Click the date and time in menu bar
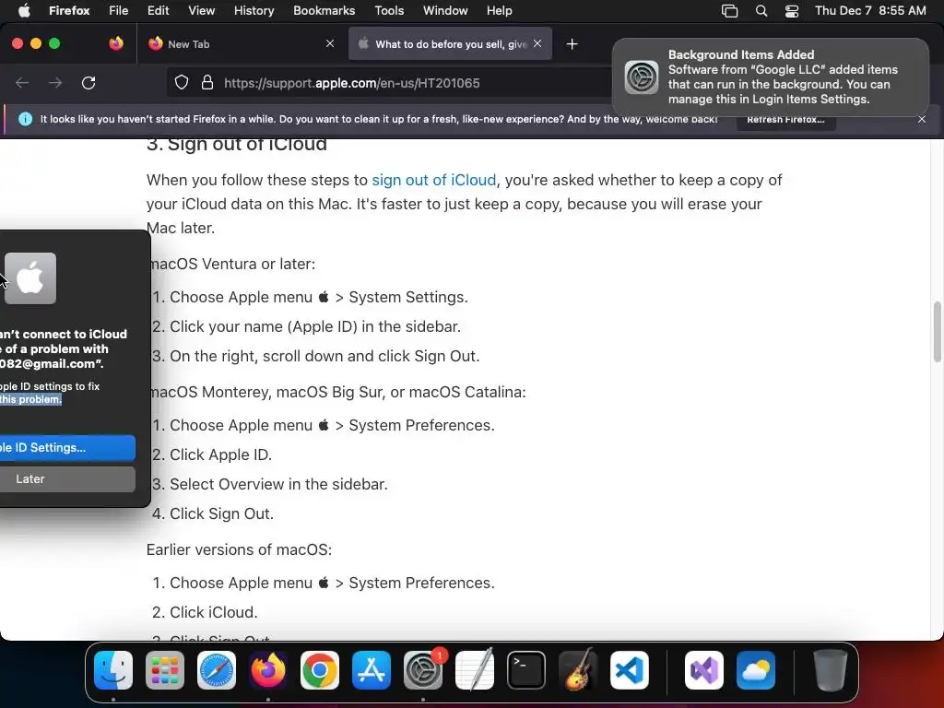944x708 pixels. point(870,11)
